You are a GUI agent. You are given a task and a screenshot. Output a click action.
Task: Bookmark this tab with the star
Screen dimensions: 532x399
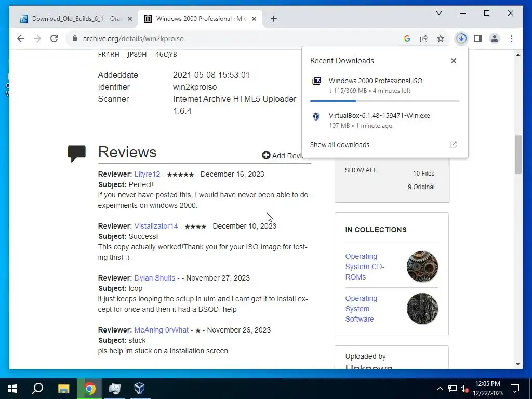(441, 38)
